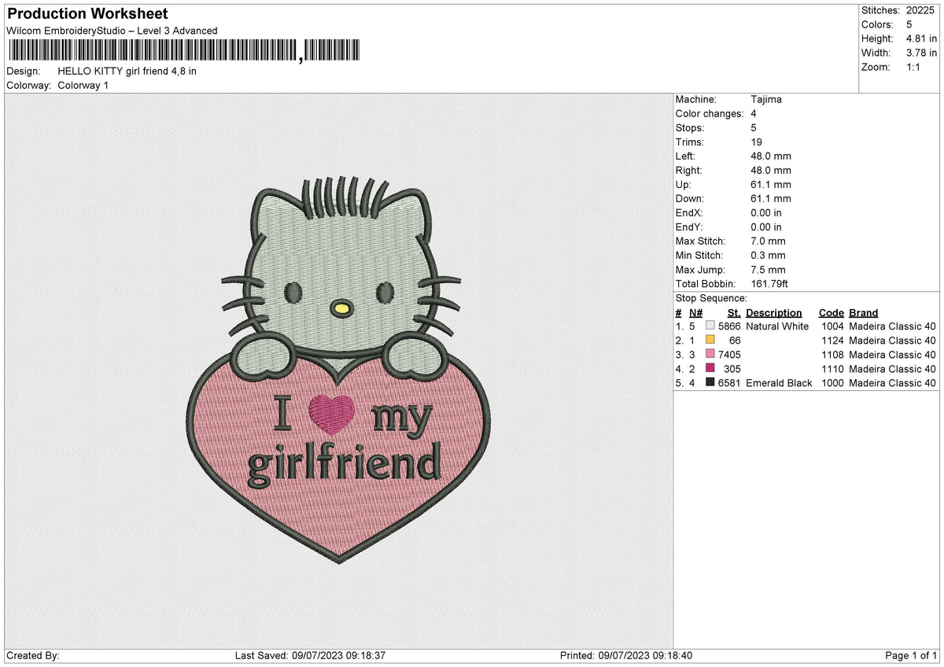The width and height of the screenshot is (944, 667).
Task: Click the Machine value 'Tajima'
Action: click(x=766, y=99)
